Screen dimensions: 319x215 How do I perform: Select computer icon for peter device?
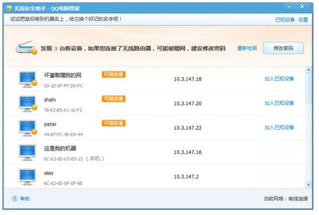28,128
